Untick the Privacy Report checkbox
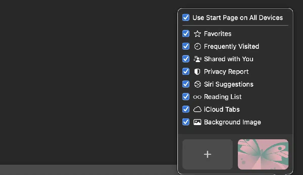This screenshot has width=303, height=175. [186, 72]
